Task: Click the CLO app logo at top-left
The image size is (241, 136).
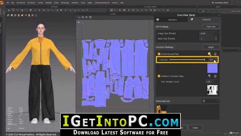Action: [x=2, y=2]
